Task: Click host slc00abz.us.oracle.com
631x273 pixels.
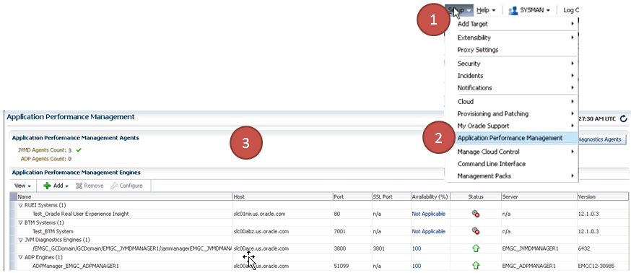Action: [261, 232]
